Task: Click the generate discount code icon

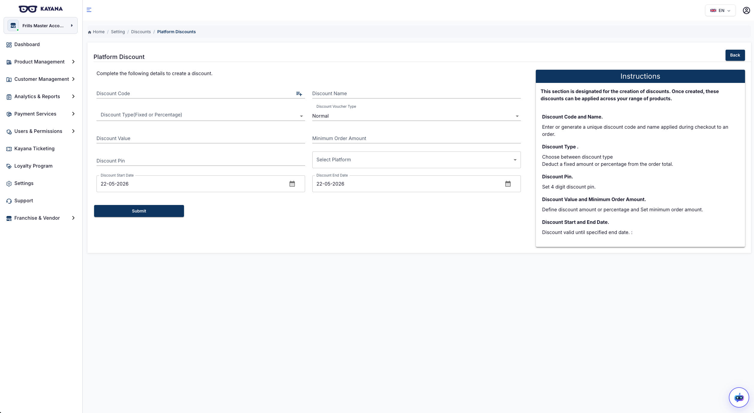Action: pyautogui.click(x=299, y=94)
